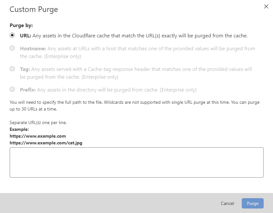Click the bold "URL:" option label
The height and width of the screenshot is (213, 273).
(x=25, y=36)
